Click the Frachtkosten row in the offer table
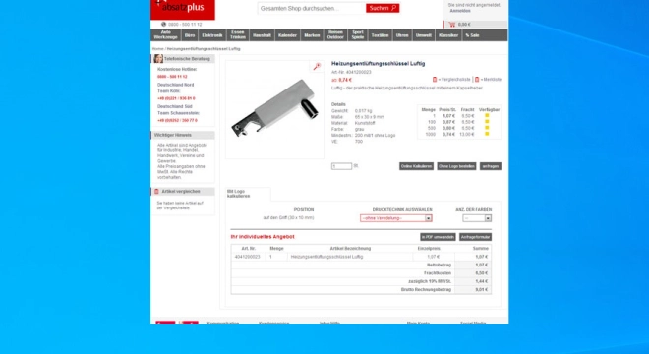Image resolution: width=649 pixels, height=354 pixels. (x=361, y=273)
